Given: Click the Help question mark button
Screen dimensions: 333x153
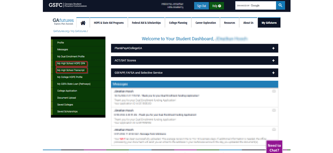Looking at the screenshot, I should tap(216, 6).
